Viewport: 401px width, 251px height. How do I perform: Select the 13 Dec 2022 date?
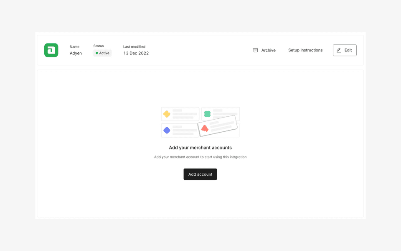[136, 53]
